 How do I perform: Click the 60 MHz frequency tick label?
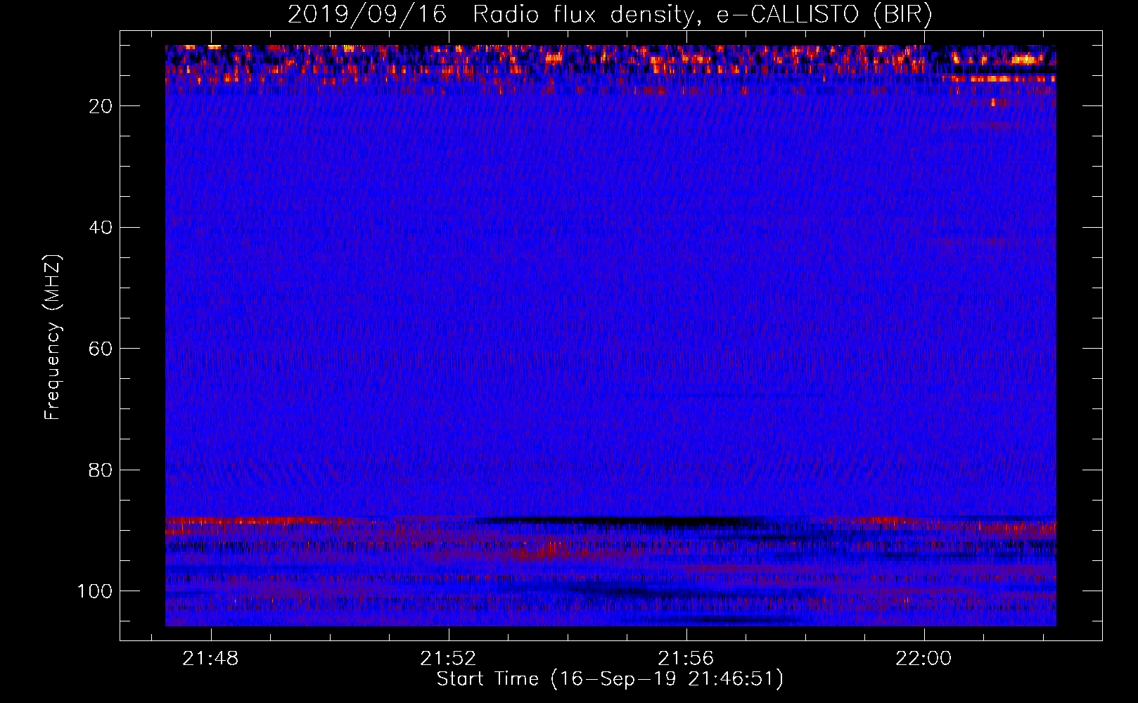(x=101, y=349)
